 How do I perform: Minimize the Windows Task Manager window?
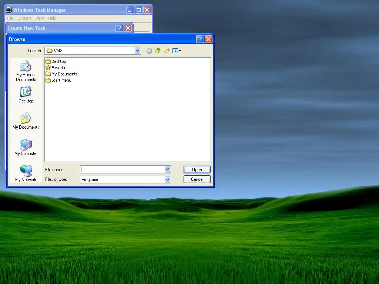[130, 10]
